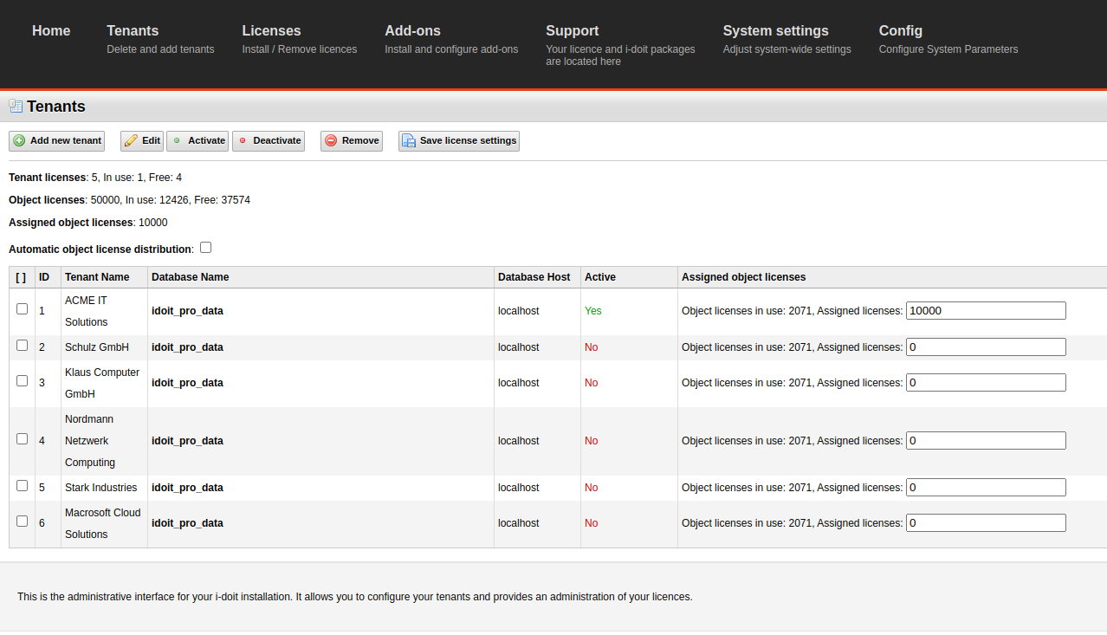Viewport: 1107px width, 635px height.
Task: Select the Stark Industries tenant checkbox
Action: point(23,485)
